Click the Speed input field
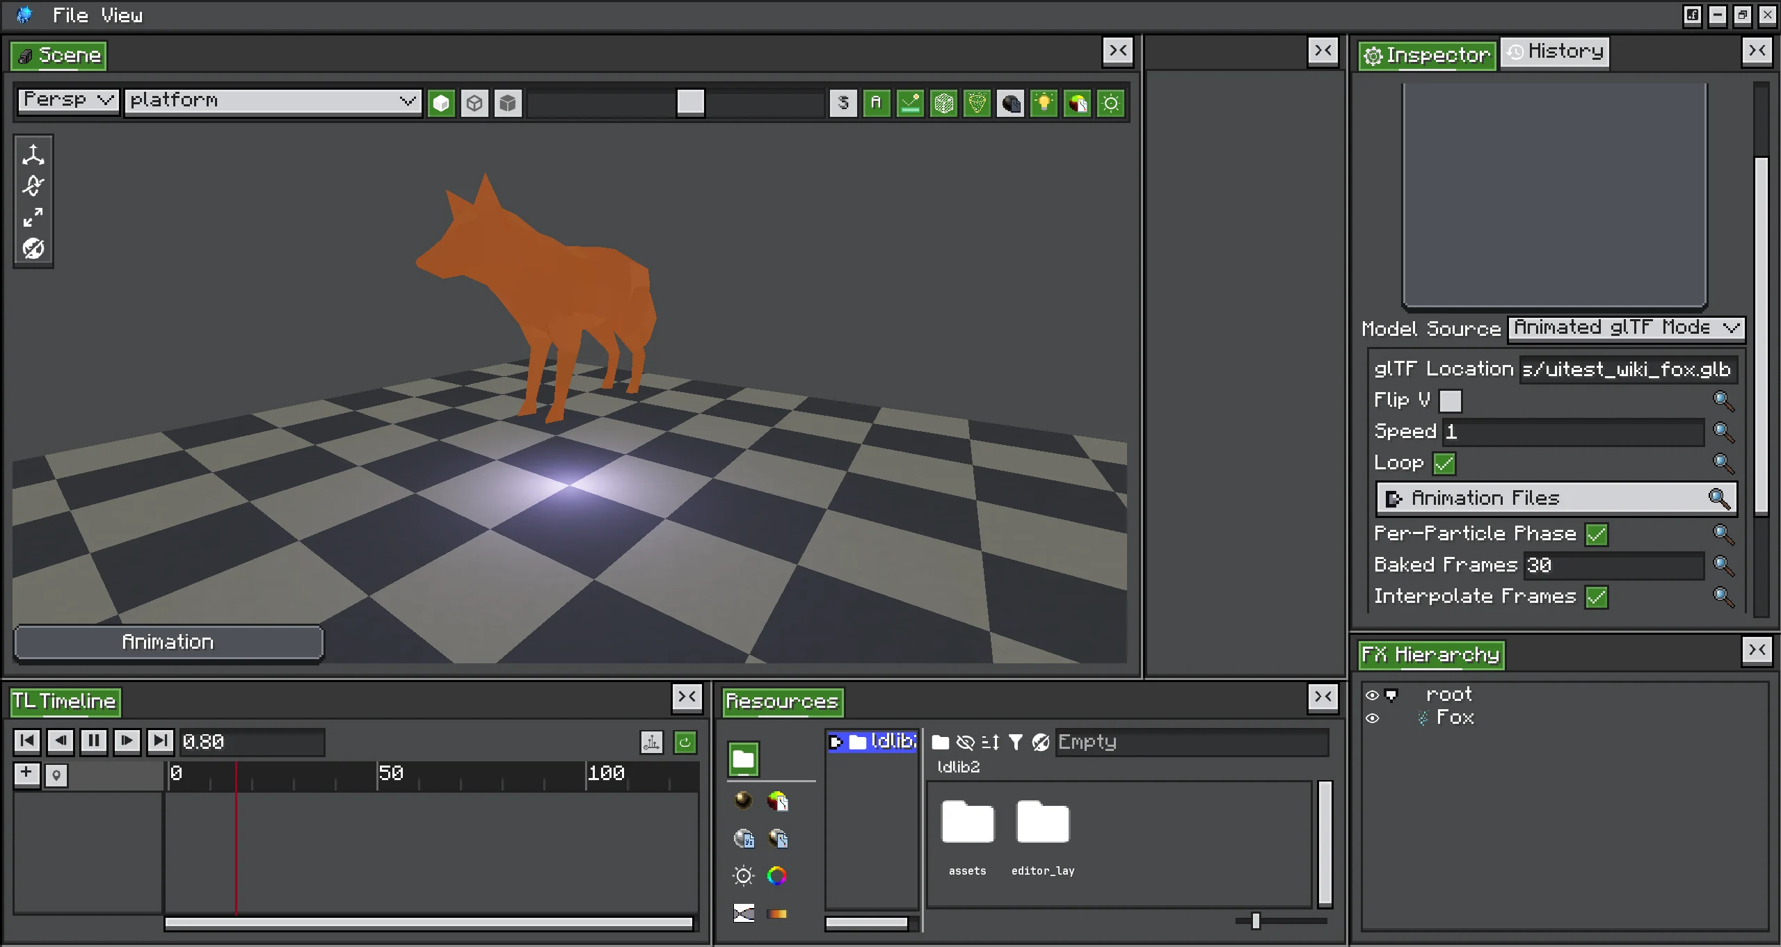 (x=1573, y=432)
